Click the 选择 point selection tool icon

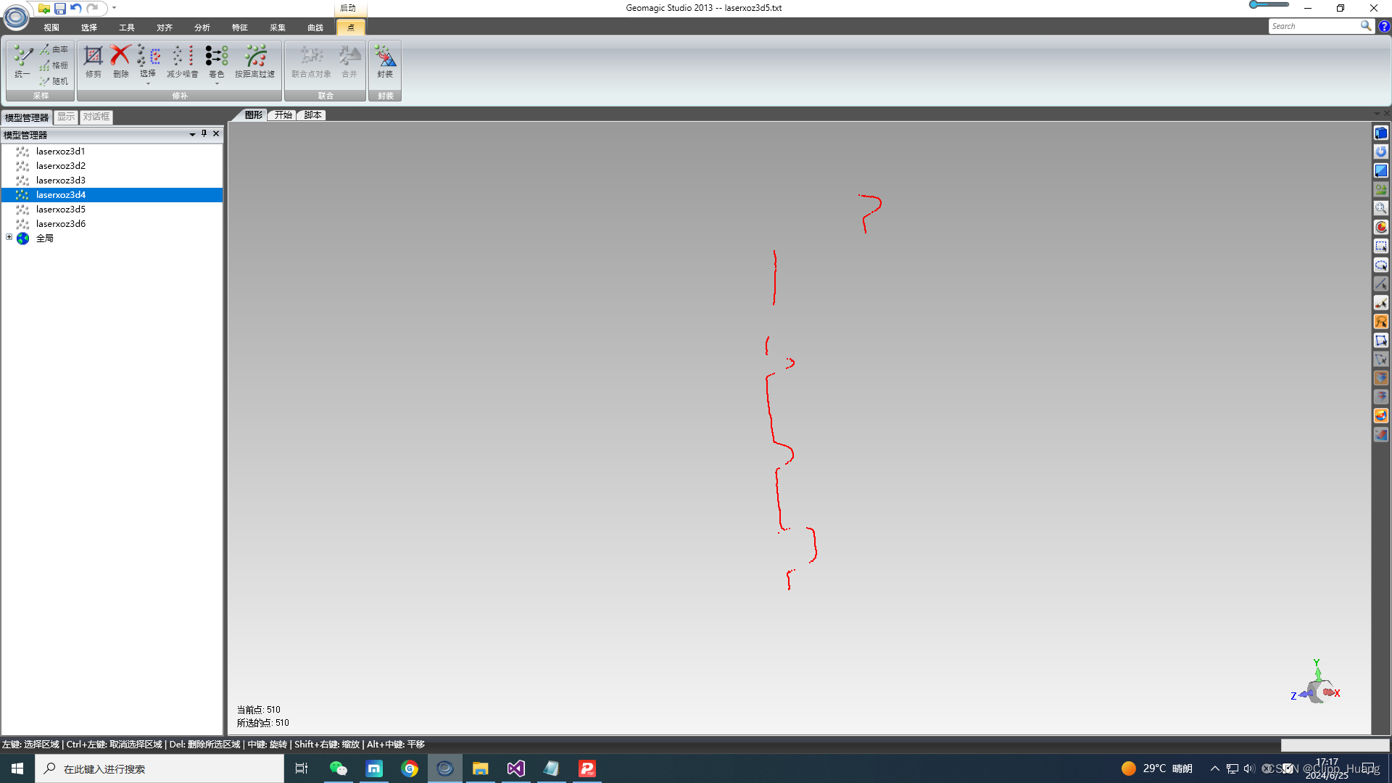pos(148,57)
